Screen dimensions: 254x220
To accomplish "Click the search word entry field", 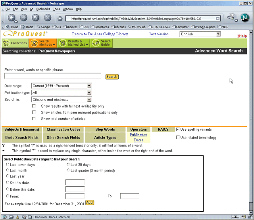I will [x=53, y=76].
